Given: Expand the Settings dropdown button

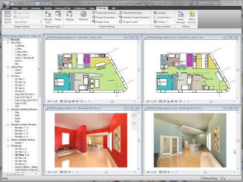Looking at the screenshot, I should (x=69, y=17).
